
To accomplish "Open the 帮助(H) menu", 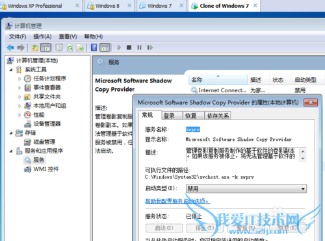I will pos(94,36).
